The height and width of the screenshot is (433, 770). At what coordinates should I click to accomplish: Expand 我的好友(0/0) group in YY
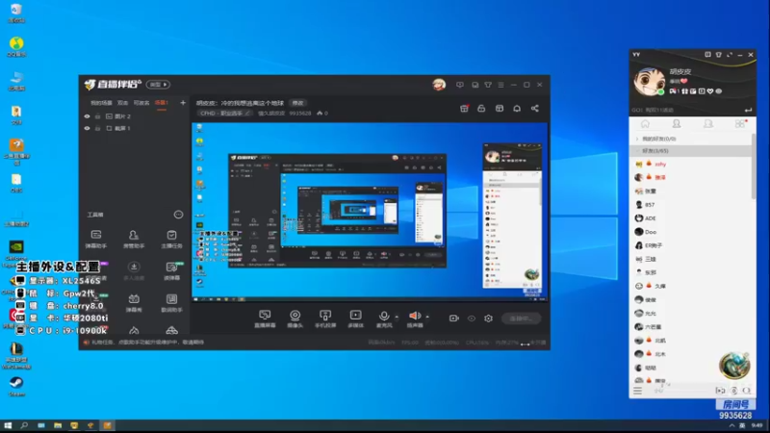690,139
